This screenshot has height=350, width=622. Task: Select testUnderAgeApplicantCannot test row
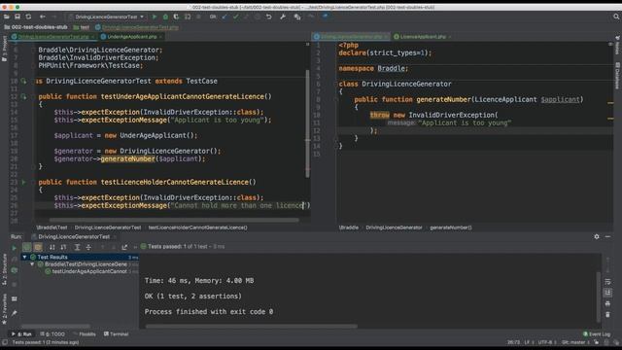click(88, 271)
